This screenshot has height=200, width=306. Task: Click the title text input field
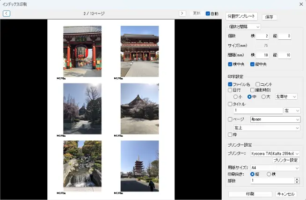point(258,111)
